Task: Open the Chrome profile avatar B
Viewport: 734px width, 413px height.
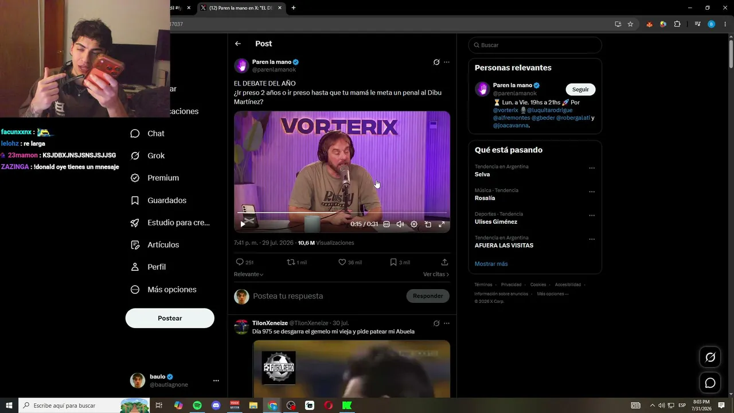Action: 712,24
